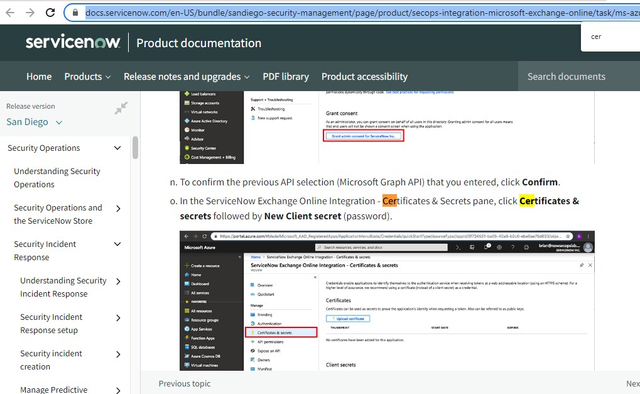The image size is (640, 394).
Task: Open Security Operations and the ServiceNow Store
Action: [58, 214]
